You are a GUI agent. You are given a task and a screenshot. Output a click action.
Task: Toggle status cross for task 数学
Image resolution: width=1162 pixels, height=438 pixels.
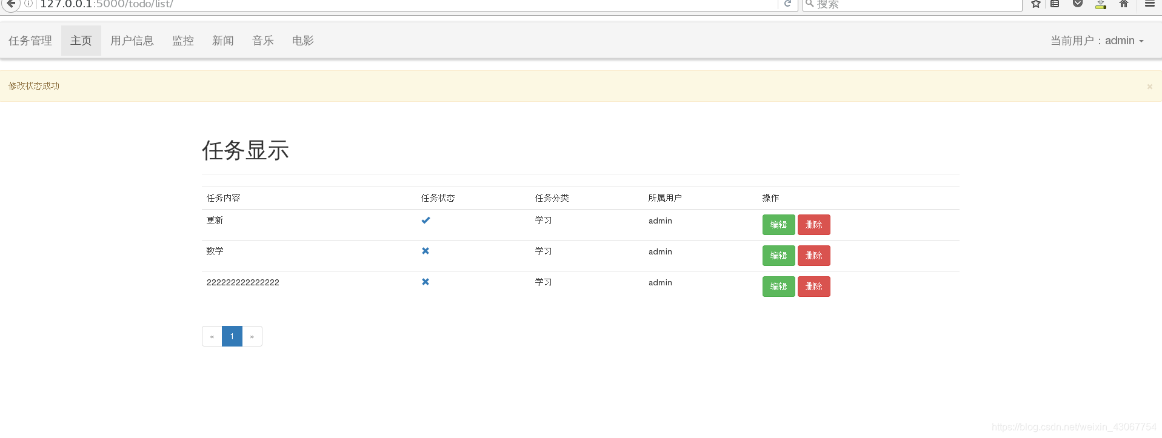point(426,251)
